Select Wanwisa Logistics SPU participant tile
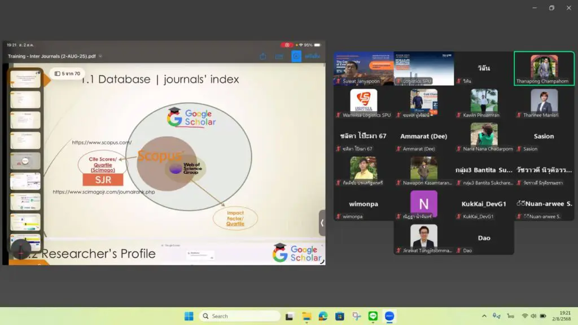The image size is (578, 325). pos(364,103)
